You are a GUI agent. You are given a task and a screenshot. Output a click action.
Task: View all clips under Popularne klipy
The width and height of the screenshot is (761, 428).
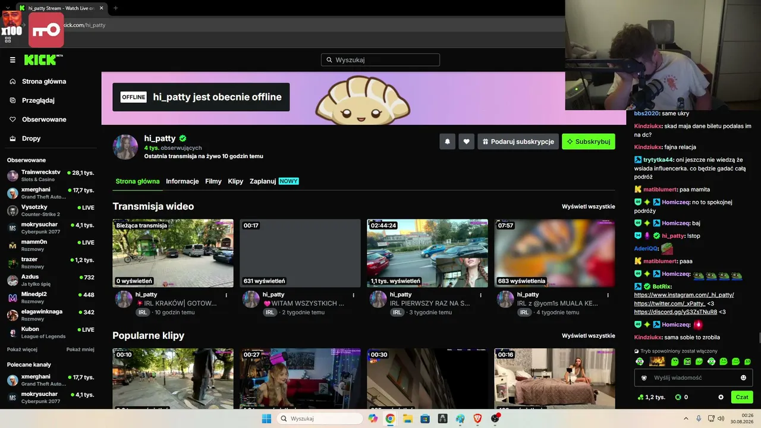pos(589,335)
